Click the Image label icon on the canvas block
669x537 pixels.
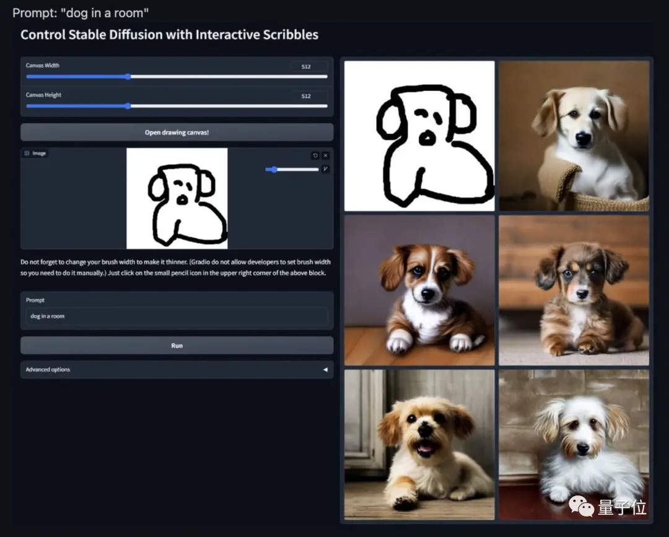pos(27,153)
